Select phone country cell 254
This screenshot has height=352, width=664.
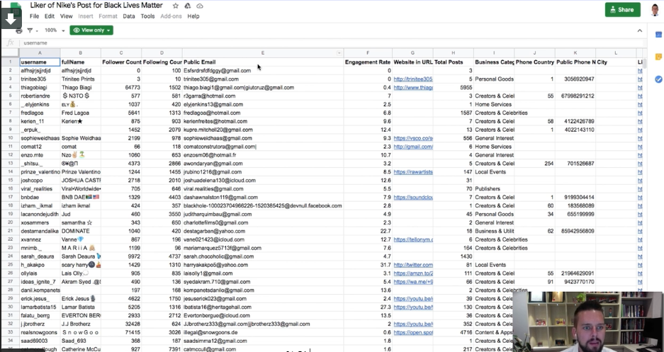534,164
